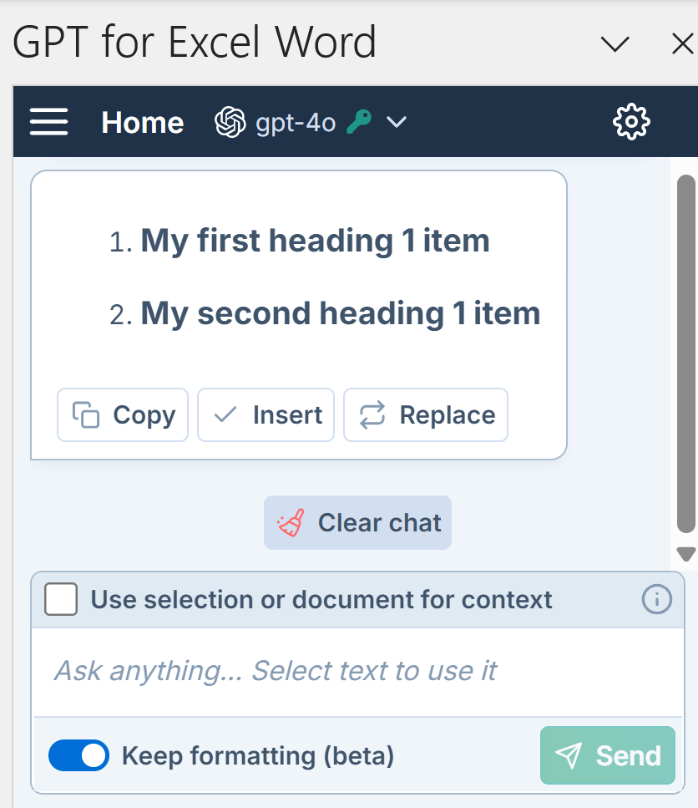Go to the Home tab
Image resolution: width=698 pixels, height=808 pixels.
tap(143, 123)
